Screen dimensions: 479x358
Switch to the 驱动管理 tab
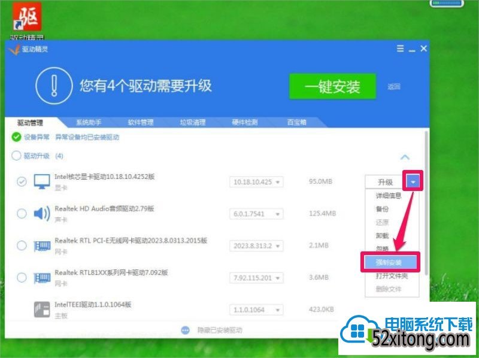pos(31,123)
